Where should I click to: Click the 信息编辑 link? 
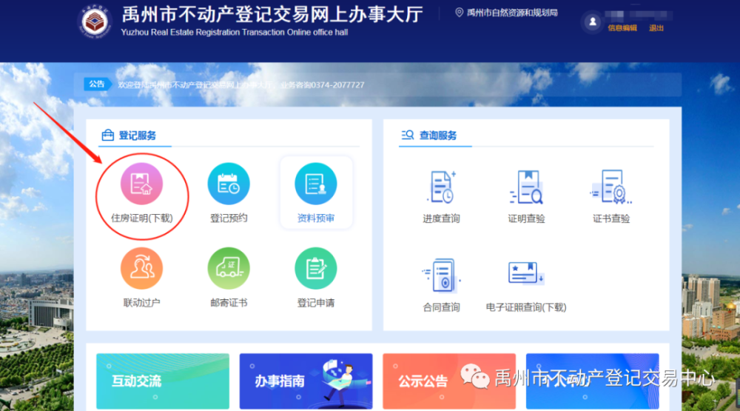coord(622,28)
